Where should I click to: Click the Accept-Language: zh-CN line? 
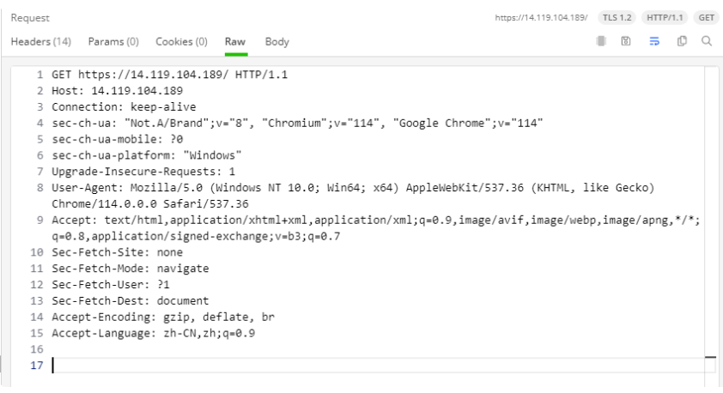[x=153, y=333]
